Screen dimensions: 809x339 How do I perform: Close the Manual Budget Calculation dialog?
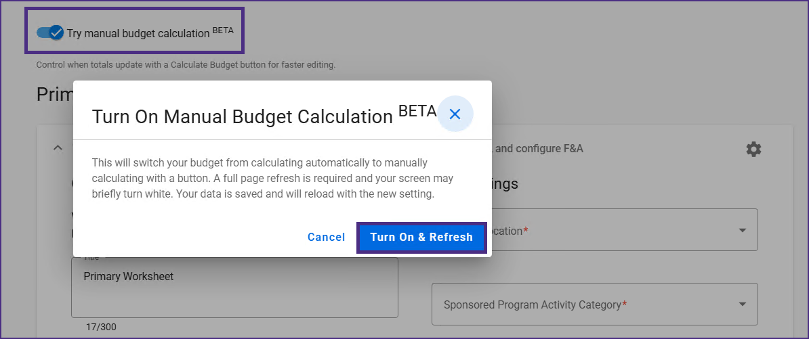pos(455,114)
